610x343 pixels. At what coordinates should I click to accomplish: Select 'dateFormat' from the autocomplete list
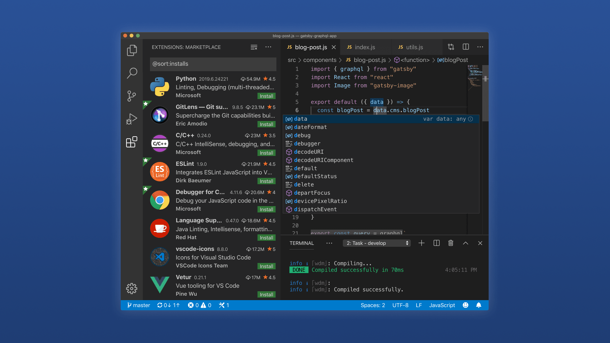coord(310,127)
